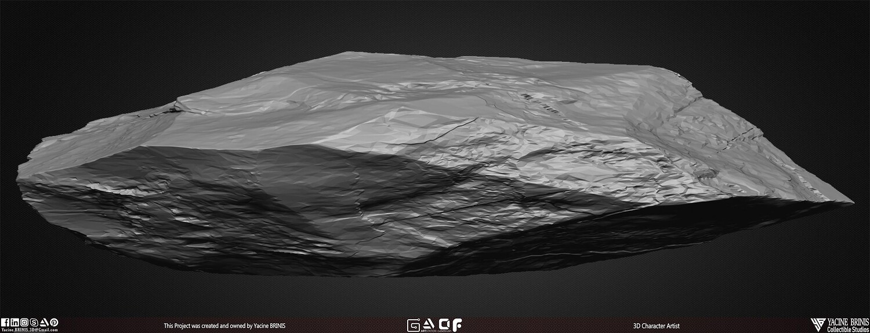Click the Gumroad G logo in footer center
The width and height of the screenshot is (870, 333).
414,325
